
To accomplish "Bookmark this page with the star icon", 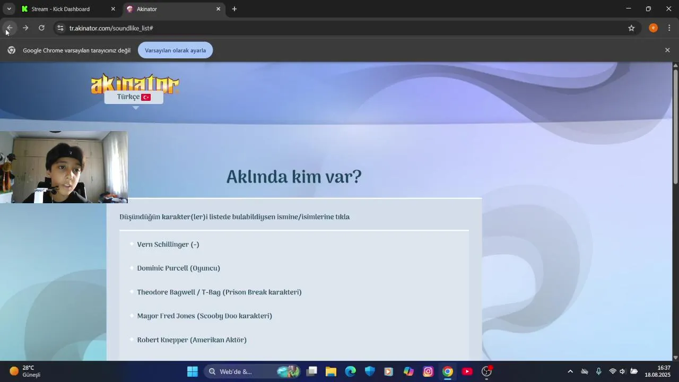I will click(631, 28).
